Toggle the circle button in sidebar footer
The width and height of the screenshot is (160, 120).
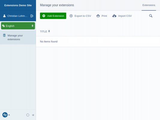[x=28, y=115]
